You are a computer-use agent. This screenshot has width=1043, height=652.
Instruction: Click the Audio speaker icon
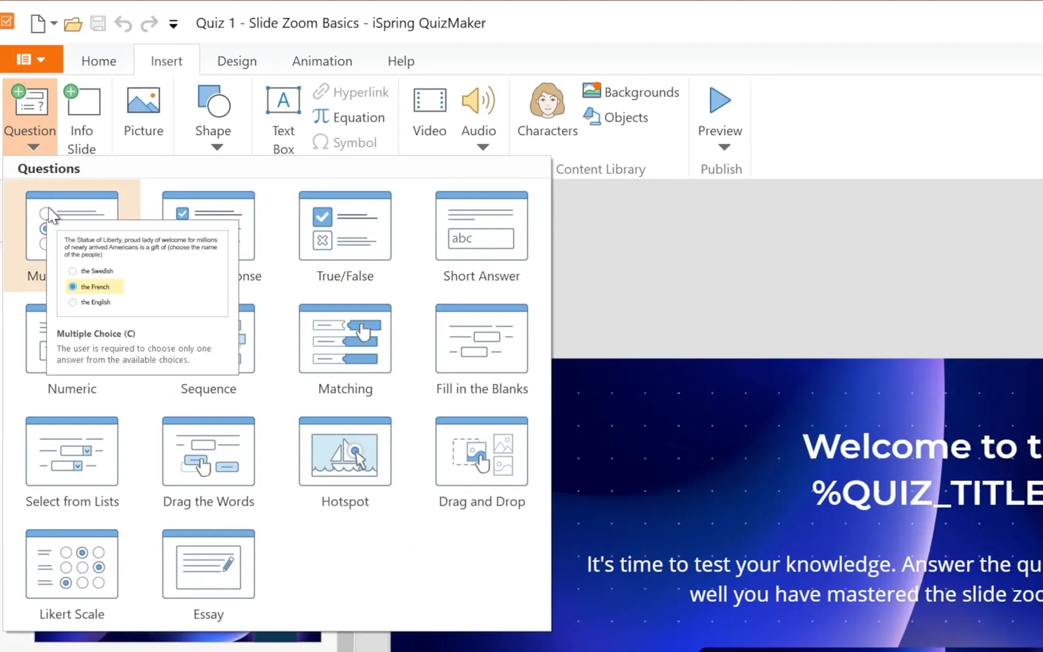479,101
